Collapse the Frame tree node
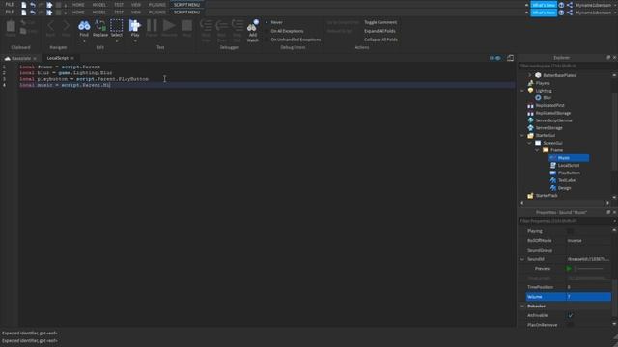 click(538, 150)
